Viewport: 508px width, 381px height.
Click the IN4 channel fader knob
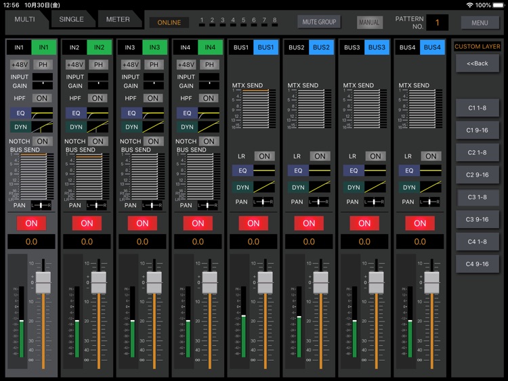(209, 283)
